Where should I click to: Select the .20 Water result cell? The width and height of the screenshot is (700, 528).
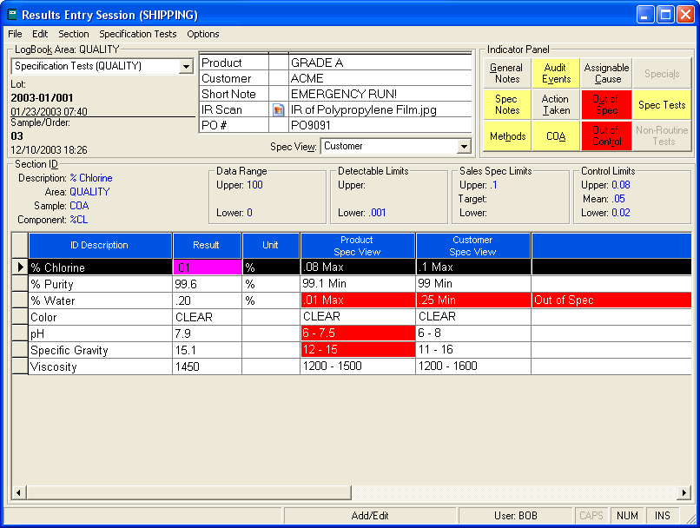(208, 300)
